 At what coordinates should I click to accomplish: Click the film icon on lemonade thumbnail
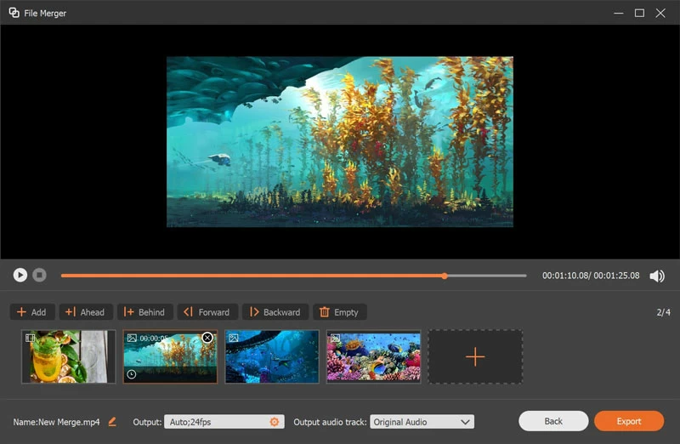click(x=30, y=338)
